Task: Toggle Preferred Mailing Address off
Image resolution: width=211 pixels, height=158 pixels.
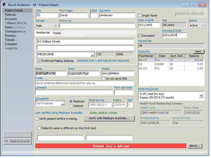Action: [x=39, y=61]
